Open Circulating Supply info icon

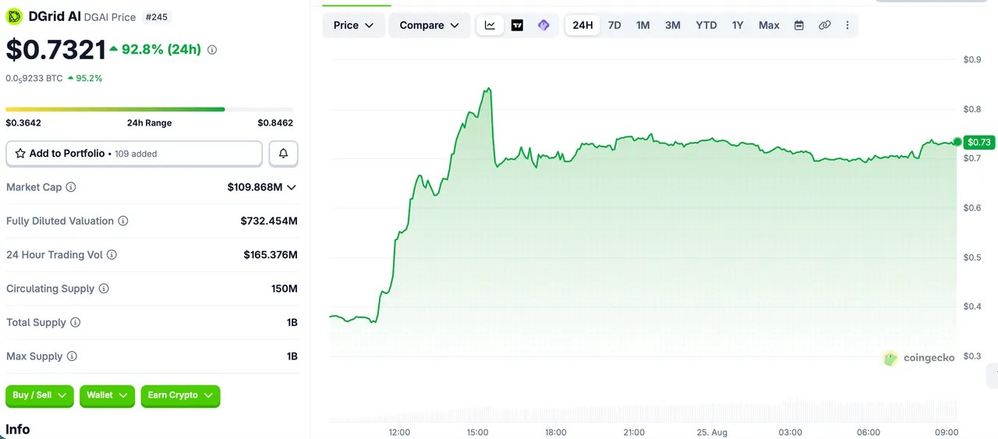coord(104,289)
